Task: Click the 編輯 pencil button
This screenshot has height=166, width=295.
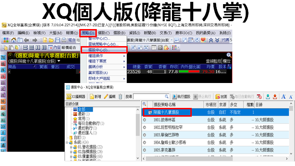Action: click(110, 96)
